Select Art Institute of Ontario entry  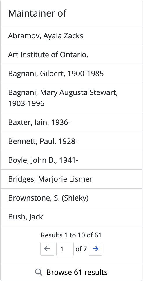(71, 55)
